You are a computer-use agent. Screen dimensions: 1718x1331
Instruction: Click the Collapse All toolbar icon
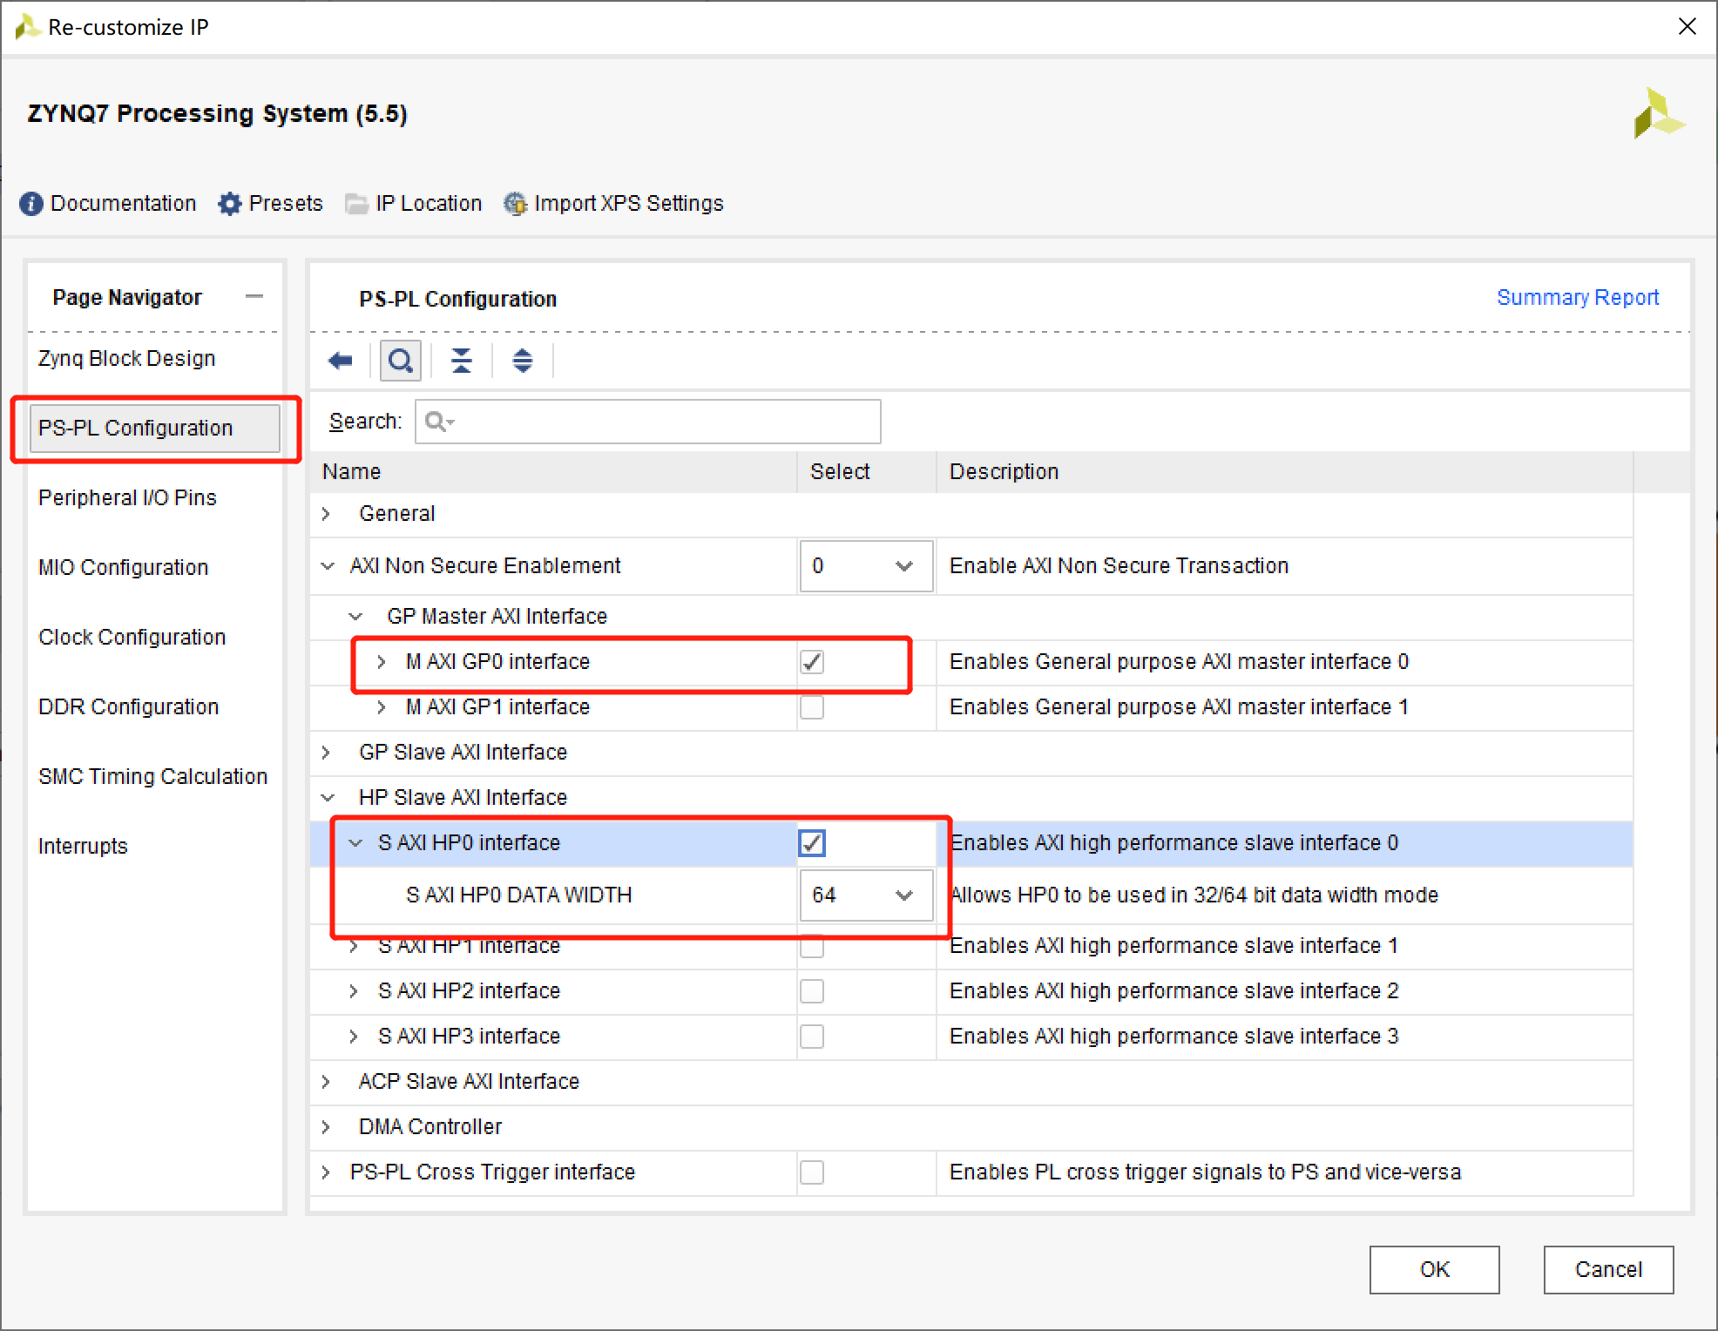coord(462,361)
